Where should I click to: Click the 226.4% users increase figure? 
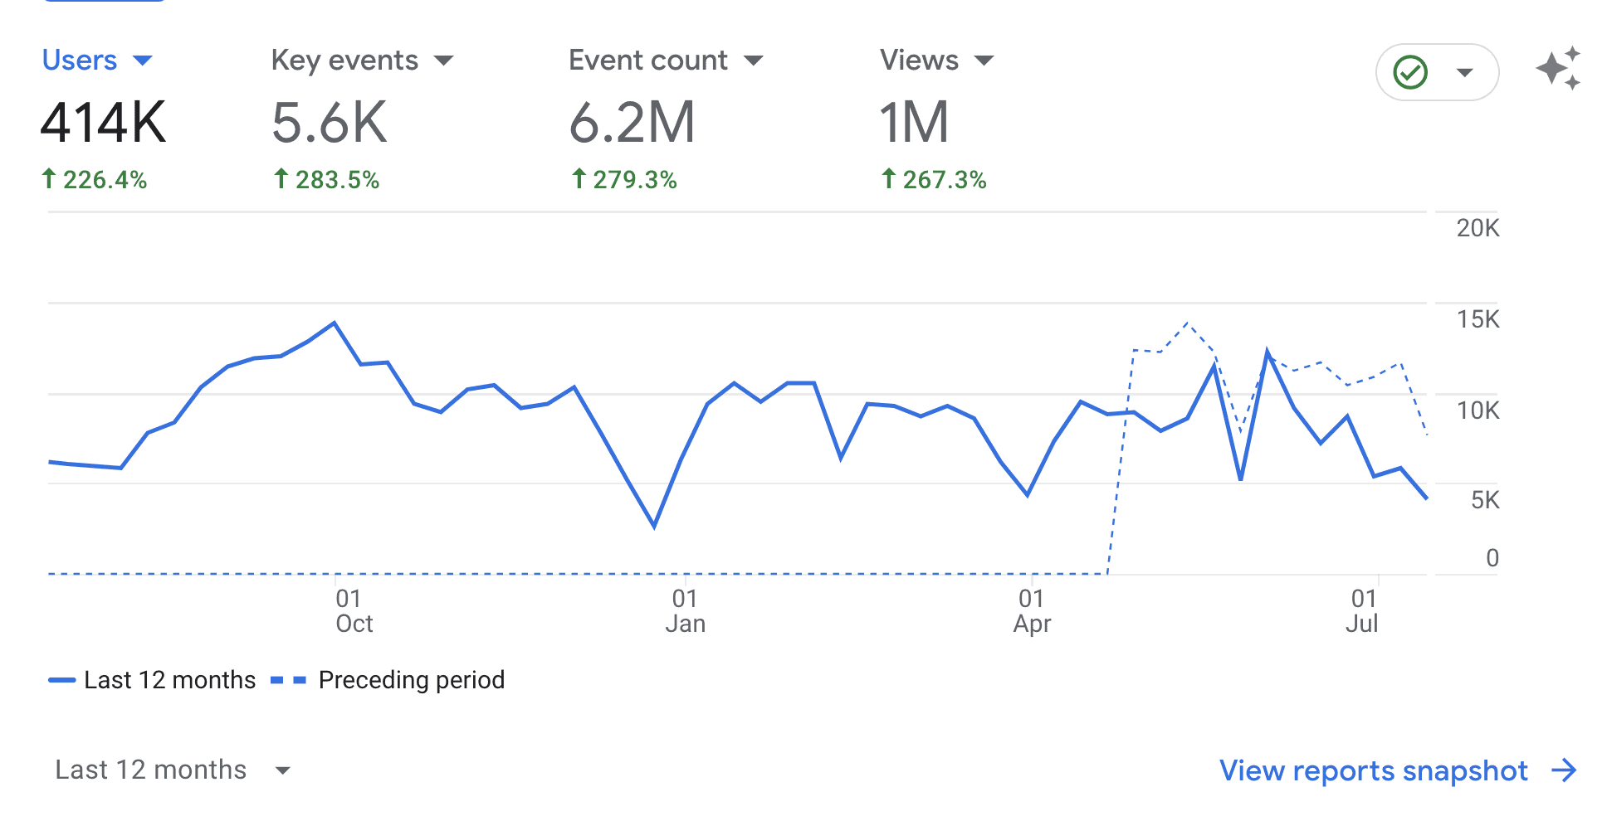tap(95, 180)
